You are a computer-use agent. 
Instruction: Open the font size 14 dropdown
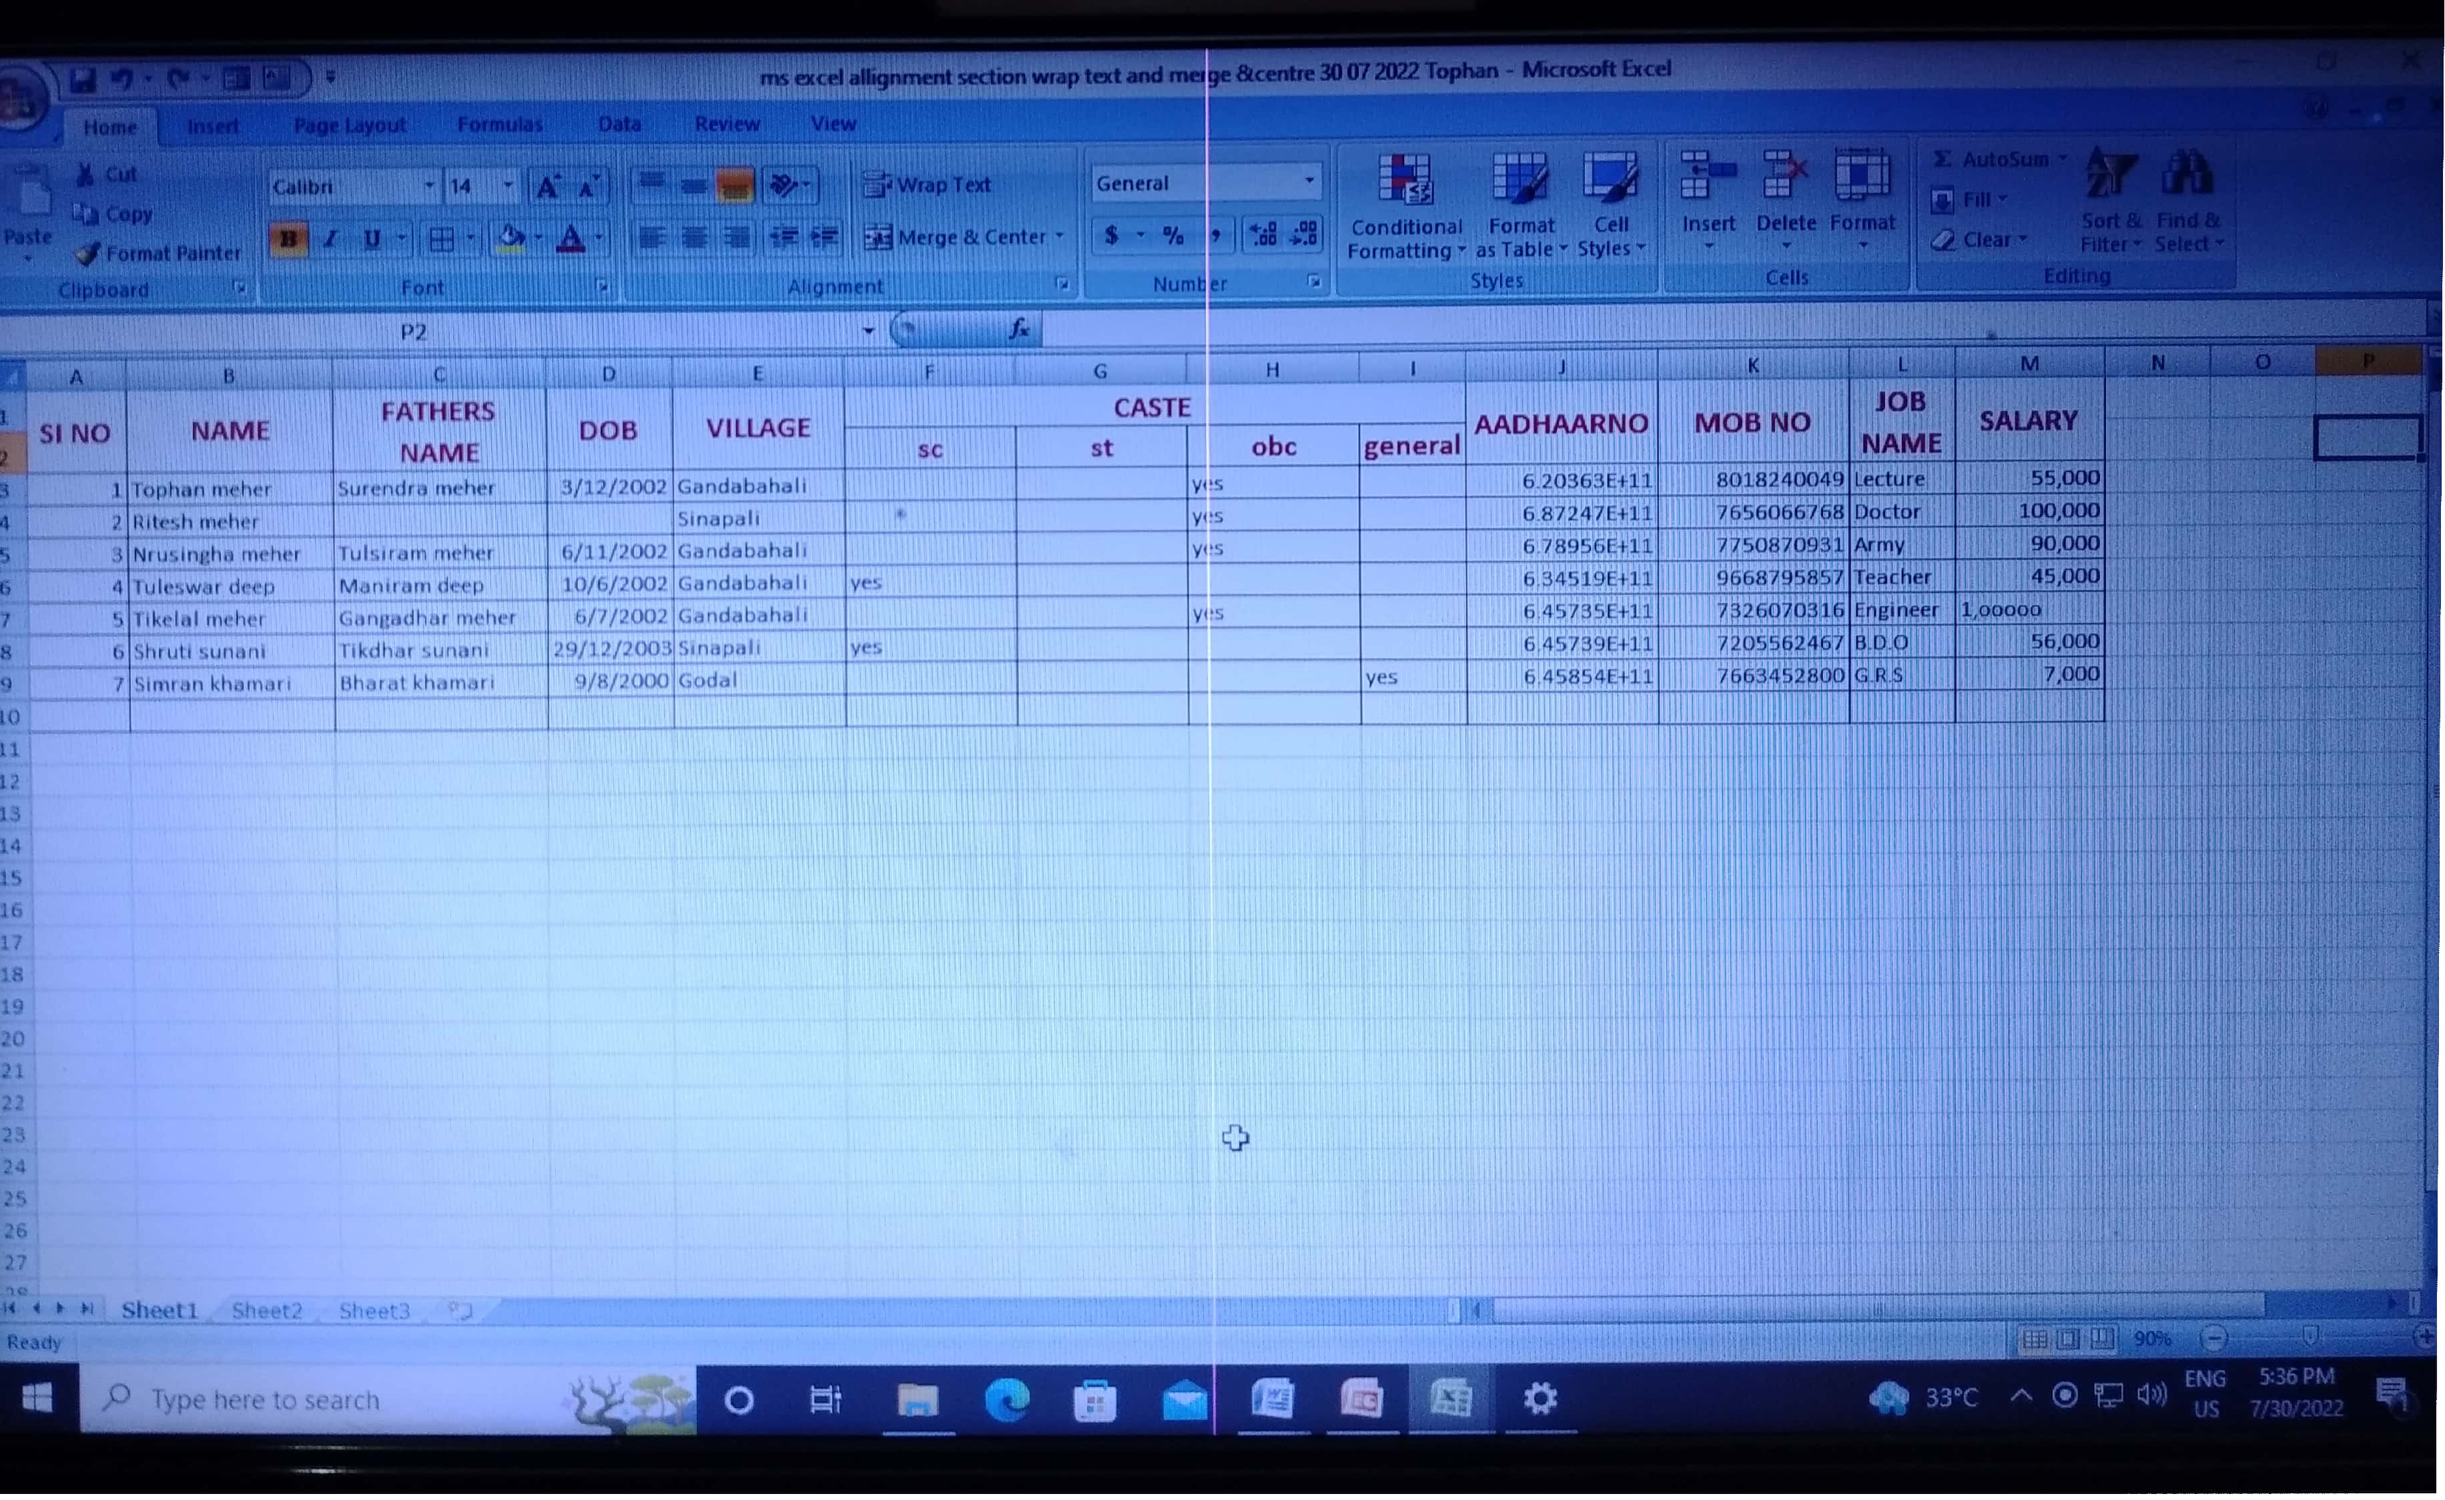coord(508,187)
